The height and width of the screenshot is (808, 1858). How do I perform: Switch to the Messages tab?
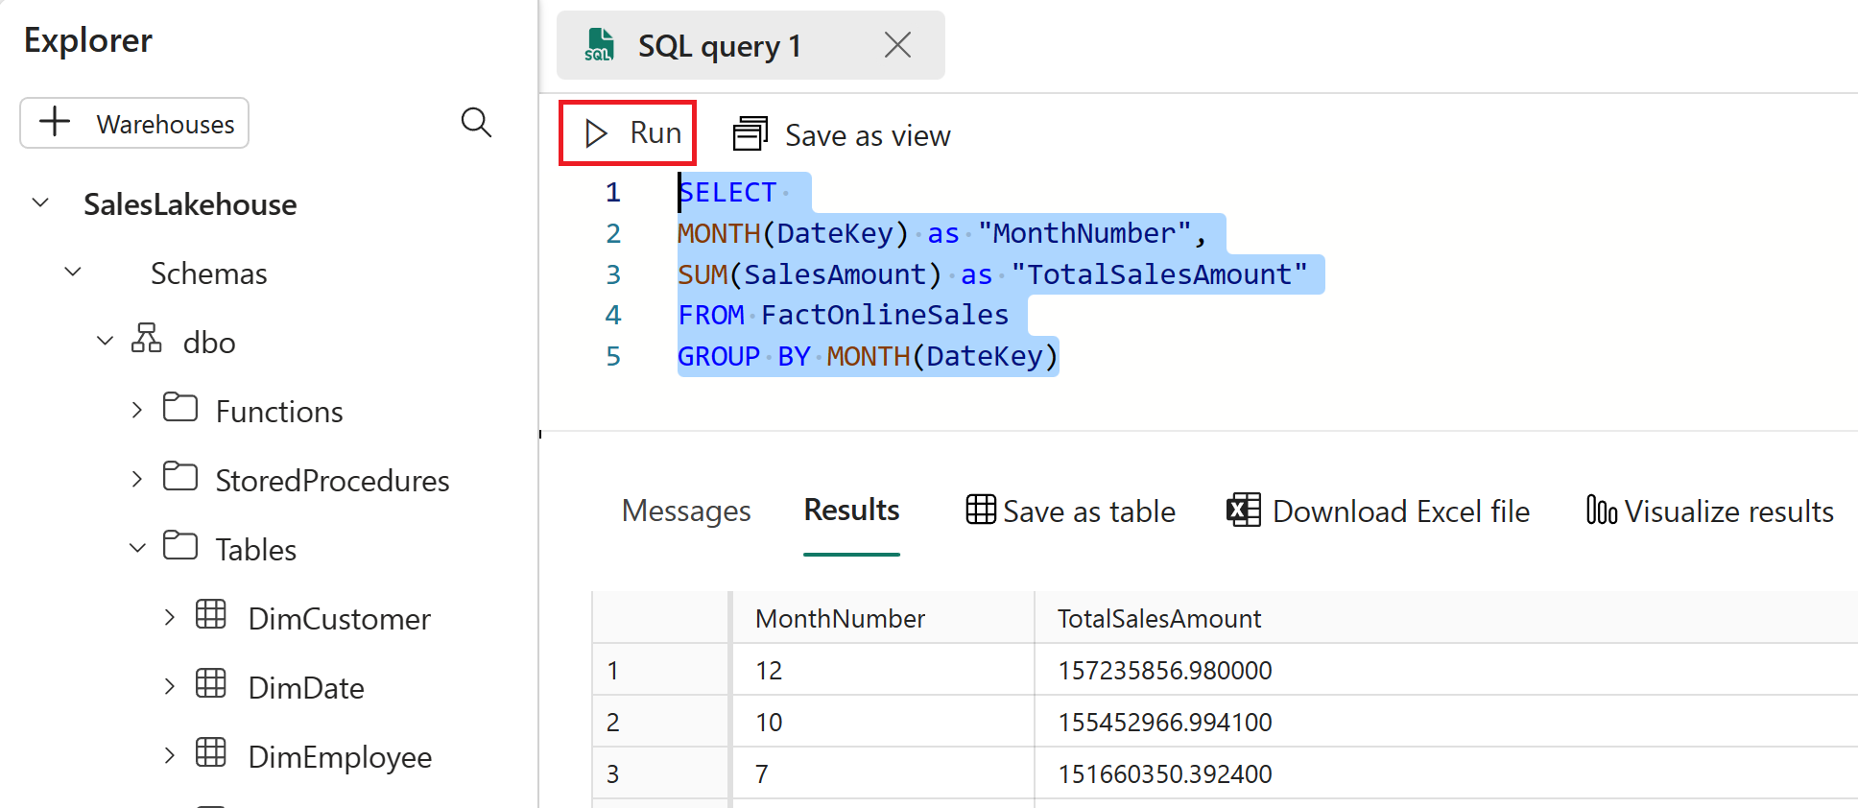coord(686,511)
